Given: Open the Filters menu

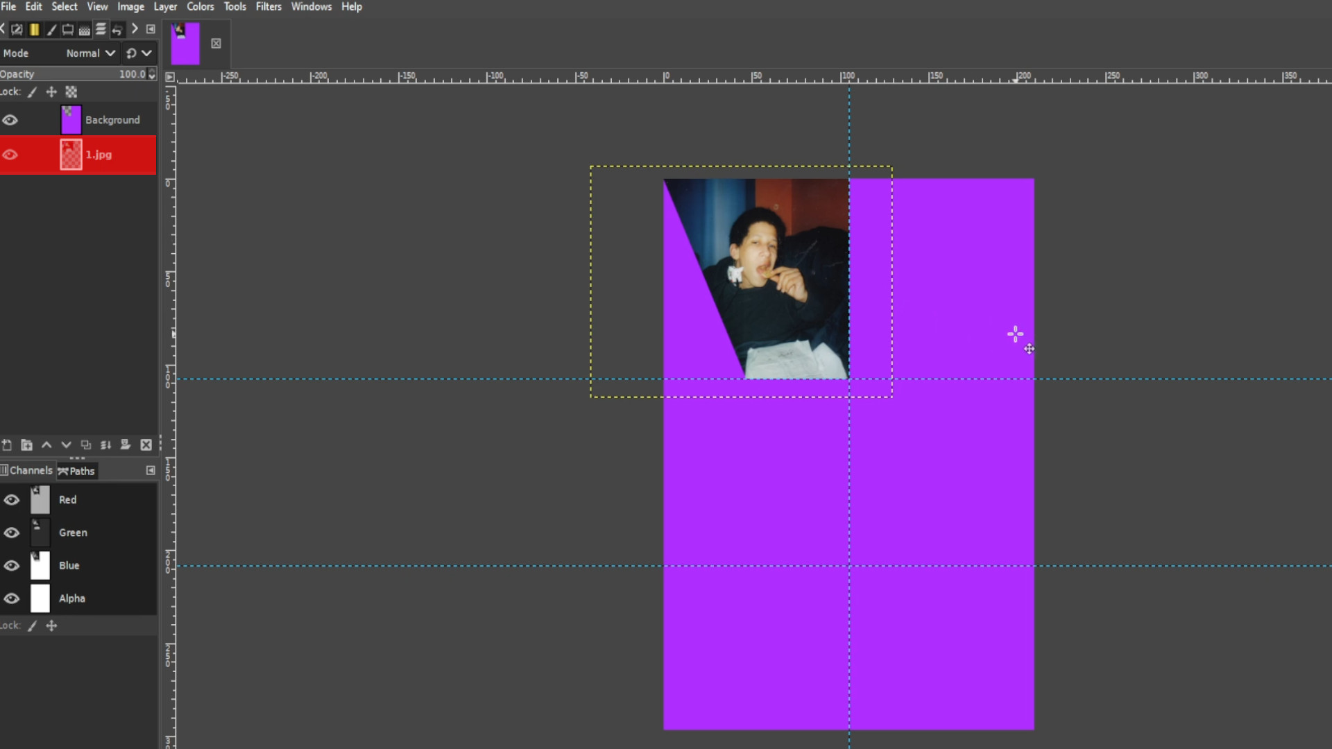Looking at the screenshot, I should [x=268, y=6].
